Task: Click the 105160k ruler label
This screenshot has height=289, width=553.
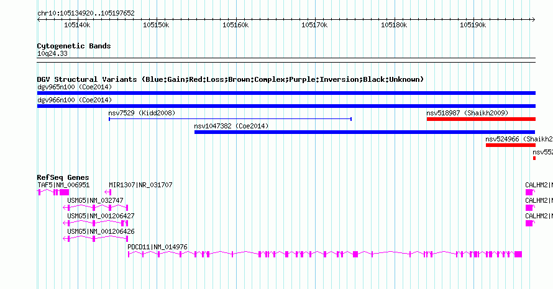Action: pos(235,25)
